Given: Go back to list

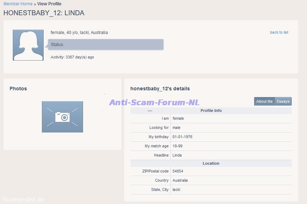Looking at the screenshot, I should coord(279,32).
